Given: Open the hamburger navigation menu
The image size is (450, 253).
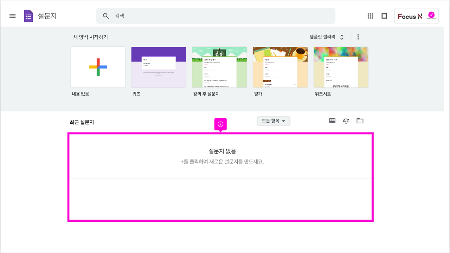Looking at the screenshot, I should (x=12, y=16).
